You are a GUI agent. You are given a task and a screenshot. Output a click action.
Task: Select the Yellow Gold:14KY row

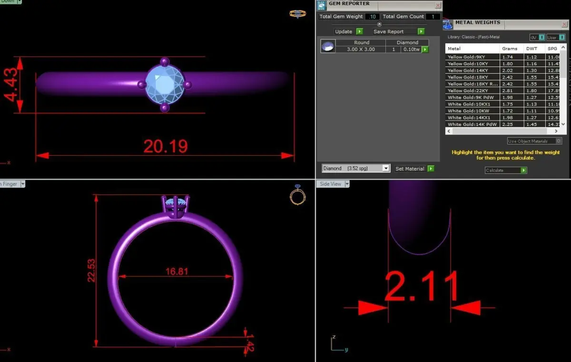pos(502,70)
